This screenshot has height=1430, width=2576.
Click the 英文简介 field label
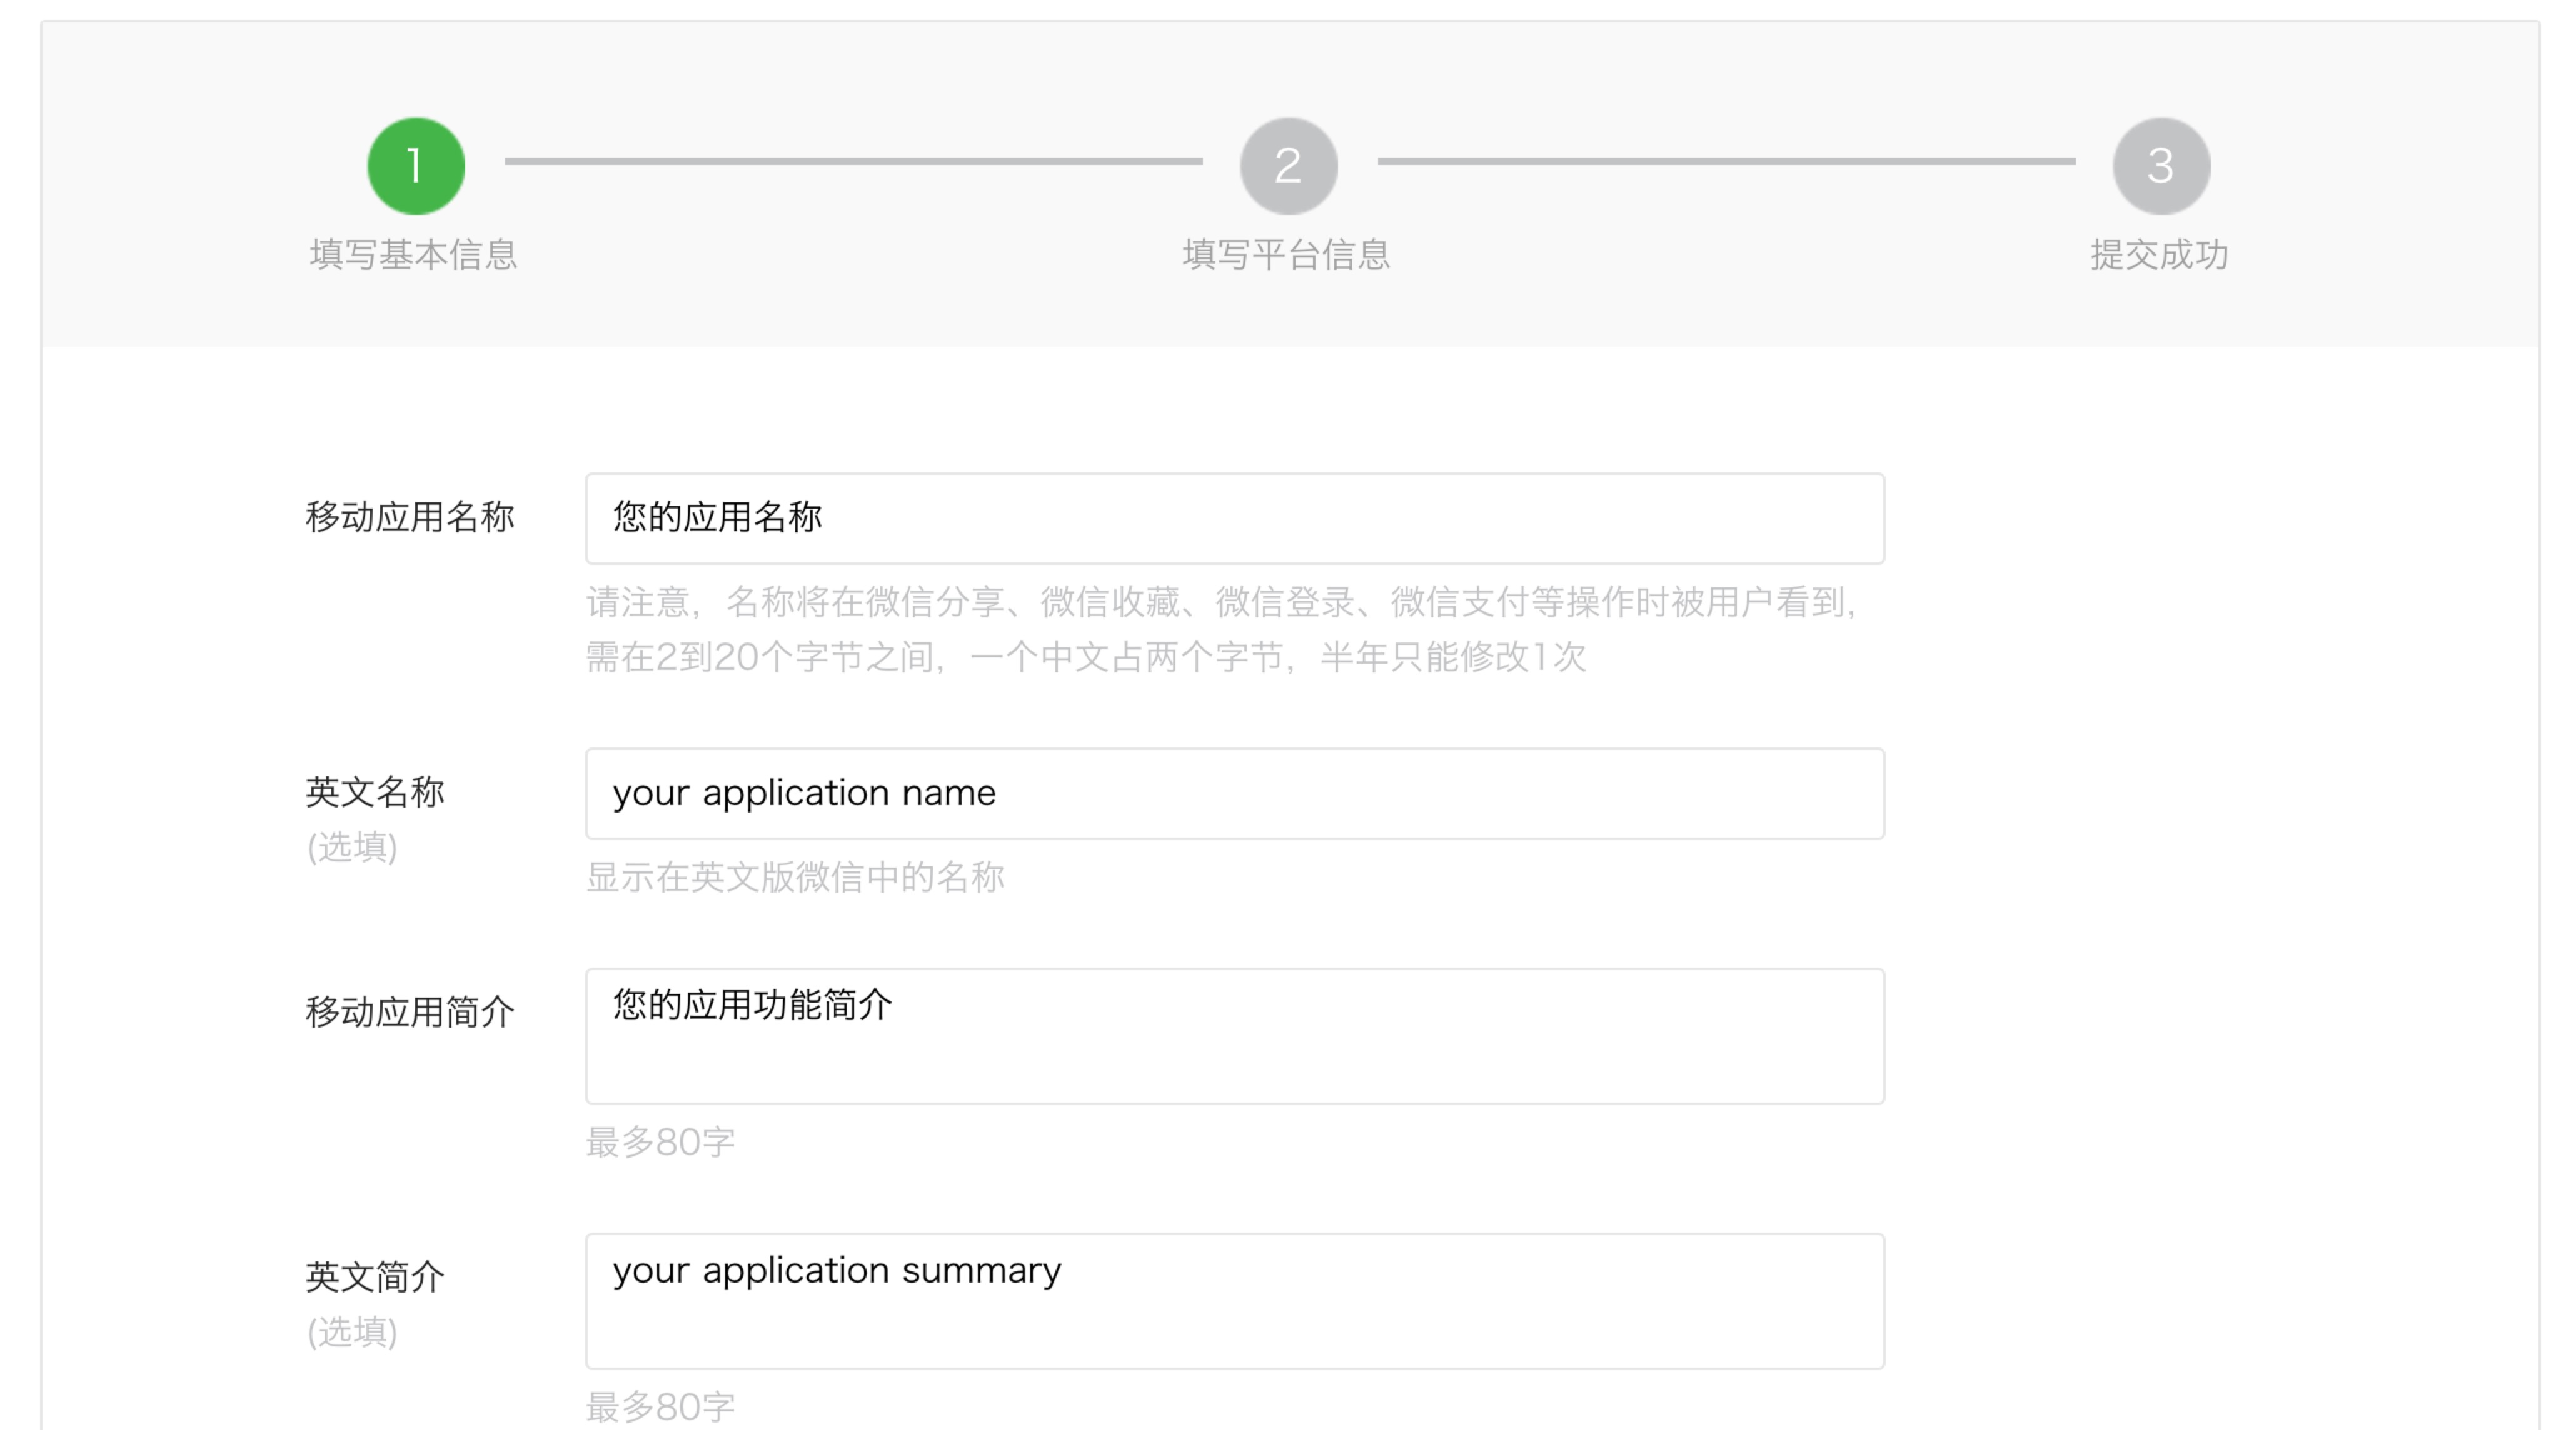point(375,1277)
